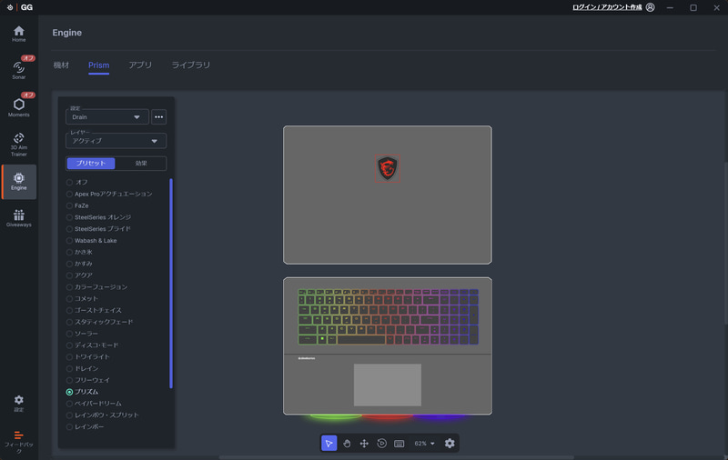Screen dimensions: 728x460
Task: Open Moments in the sidebar
Action: (x=18, y=107)
